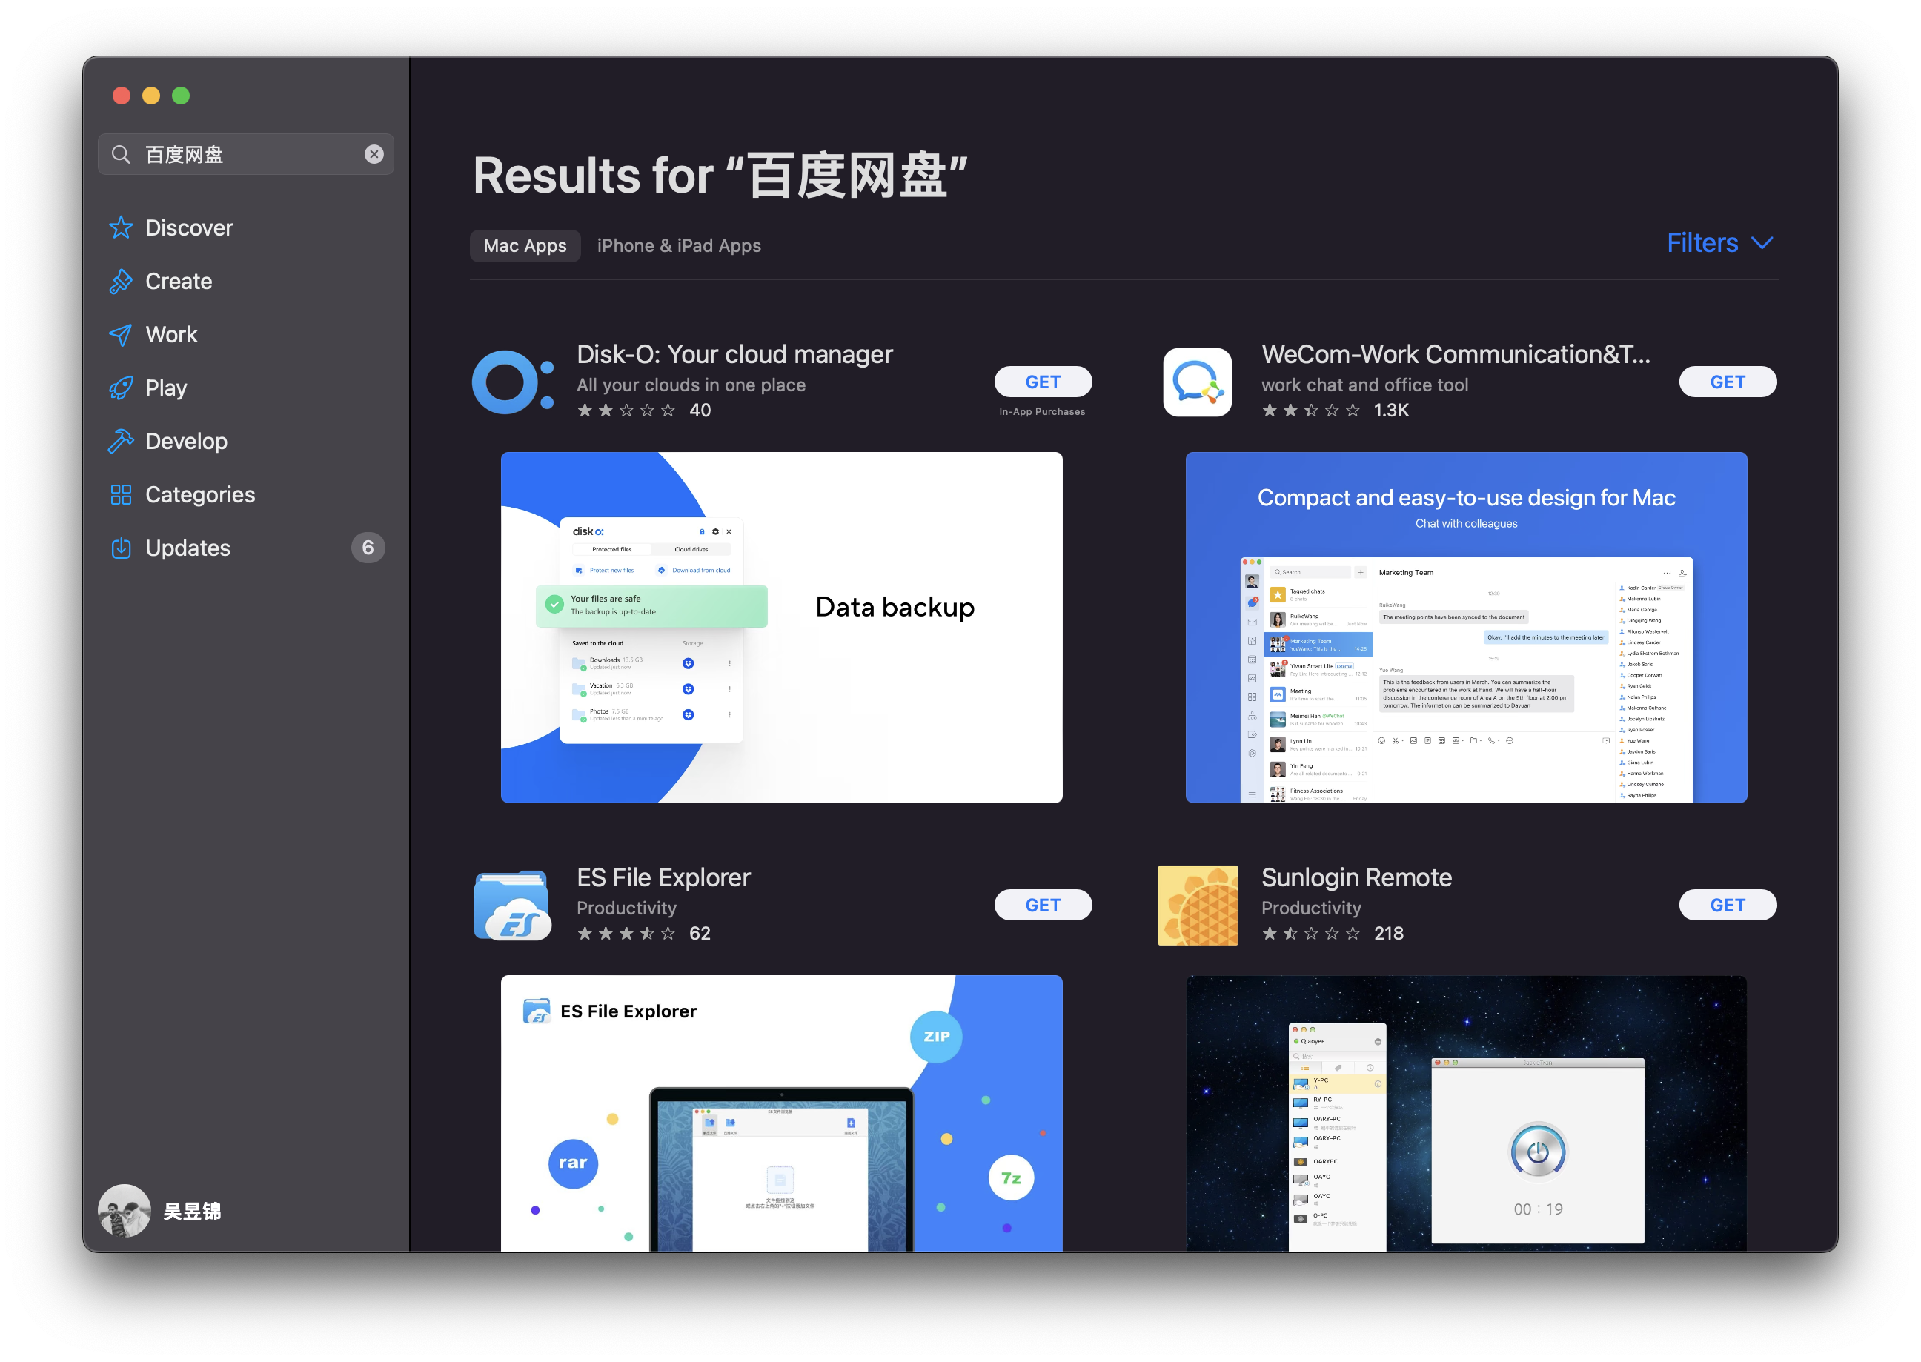The image size is (1921, 1362).
Task: Click the ES File Explorer 62 rating count
Action: tap(700, 934)
